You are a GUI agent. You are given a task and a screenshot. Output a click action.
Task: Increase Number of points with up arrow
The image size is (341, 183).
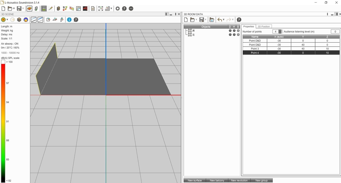280,30
